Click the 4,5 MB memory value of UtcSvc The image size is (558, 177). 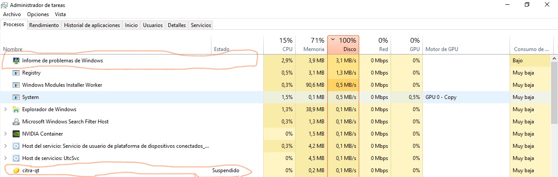point(316,158)
